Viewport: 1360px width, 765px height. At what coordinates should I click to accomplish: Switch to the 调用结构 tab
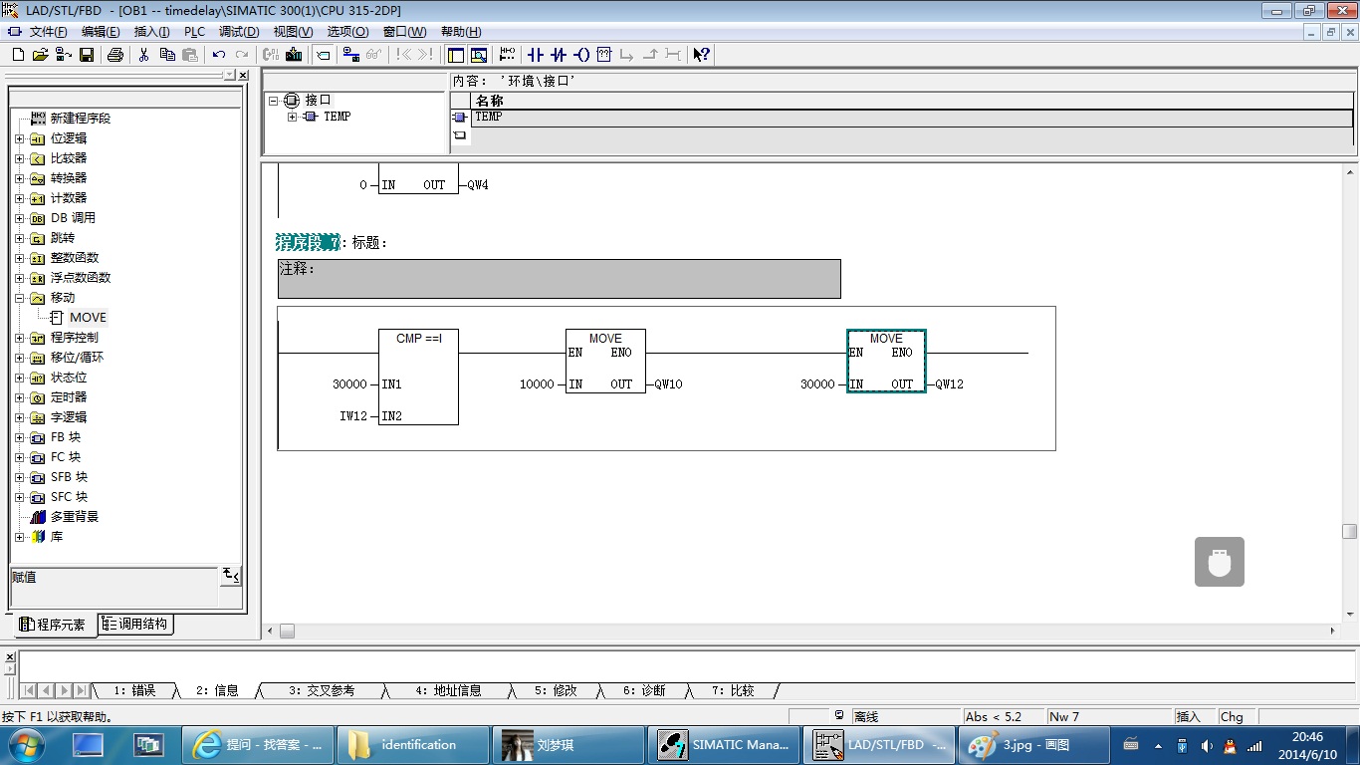point(136,625)
